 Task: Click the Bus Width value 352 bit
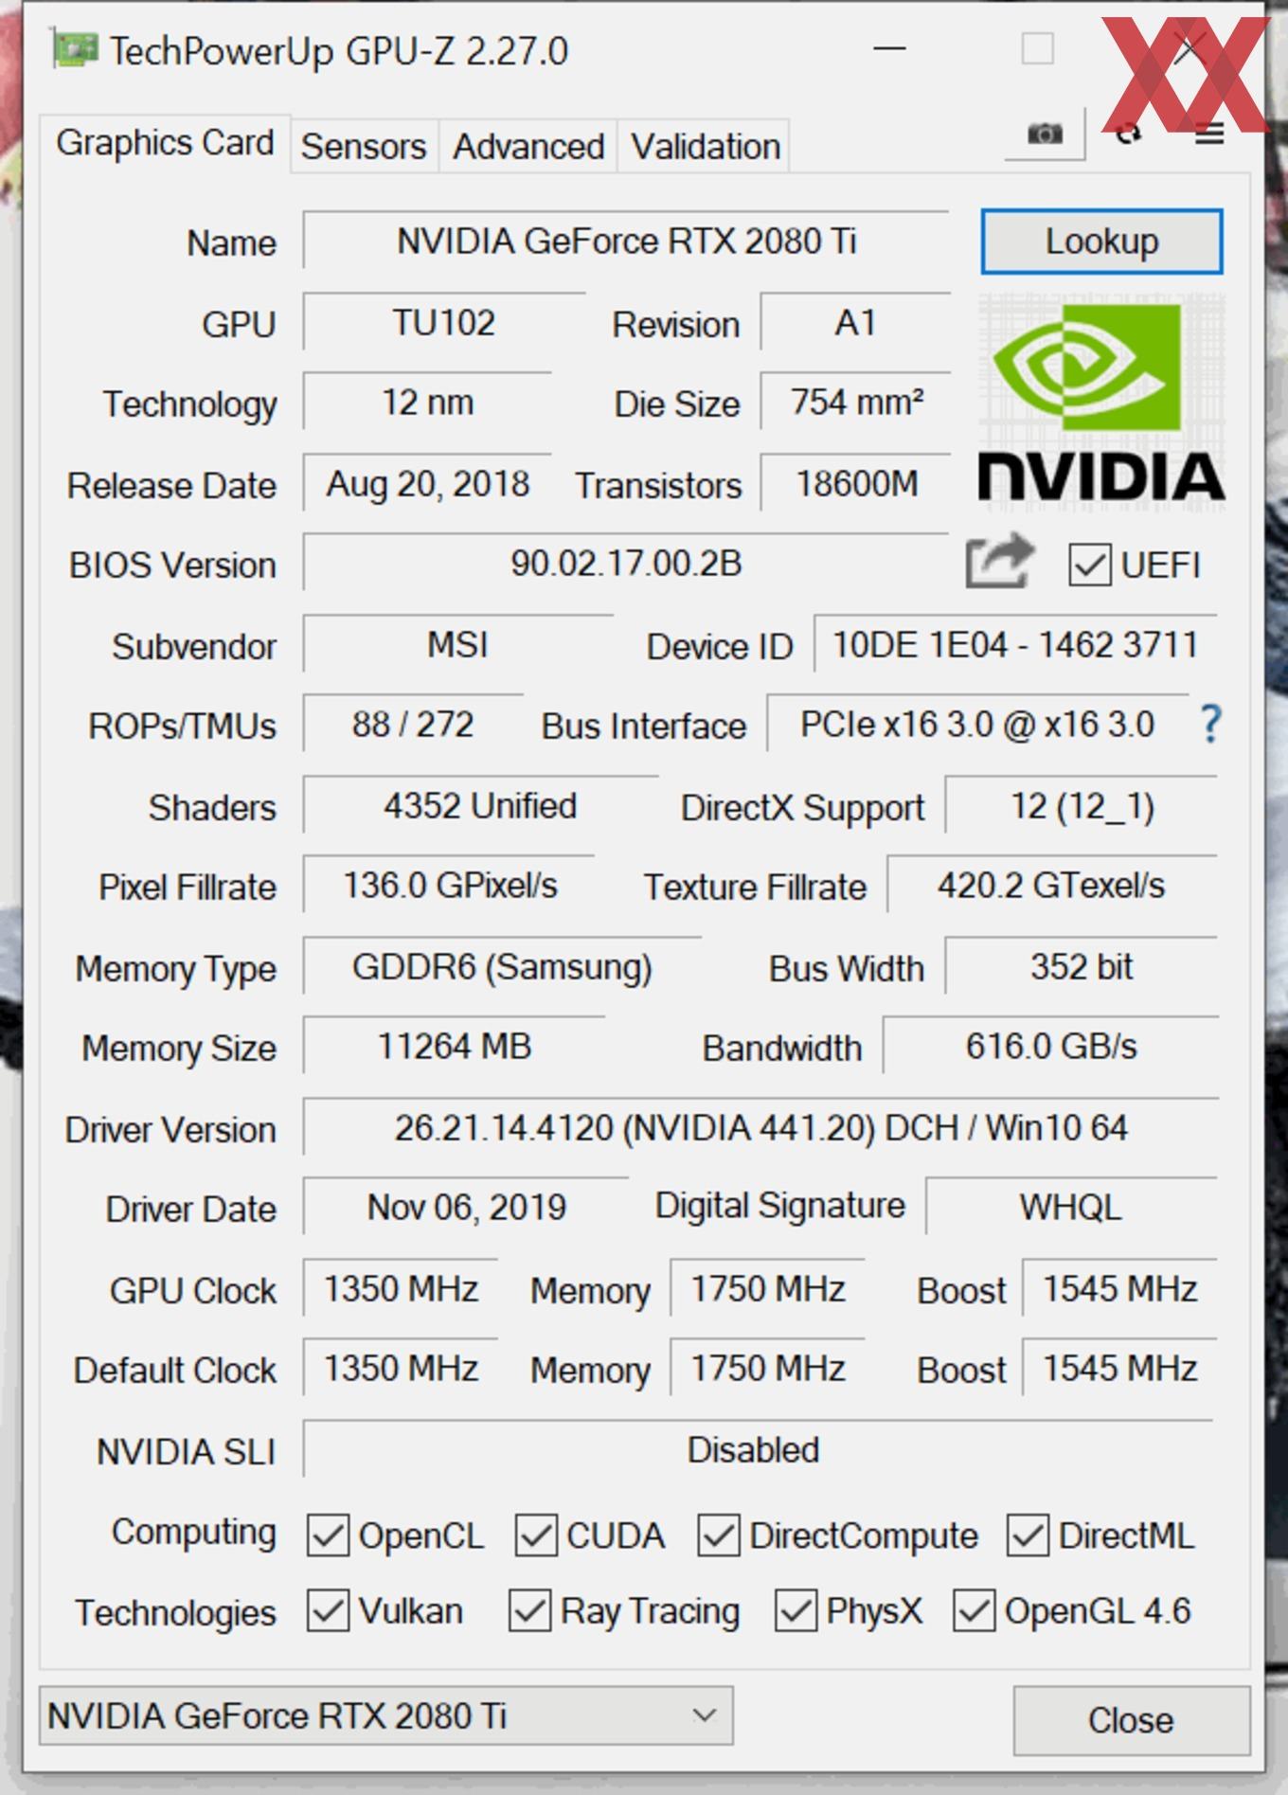1082,966
